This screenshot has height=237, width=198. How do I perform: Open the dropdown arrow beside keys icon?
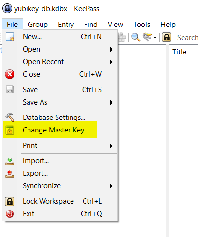click(155, 38)
